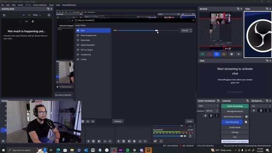This screenshot has width=272, height=153.
Task: Pop out the Vertical dock
Action: (238, 9)
